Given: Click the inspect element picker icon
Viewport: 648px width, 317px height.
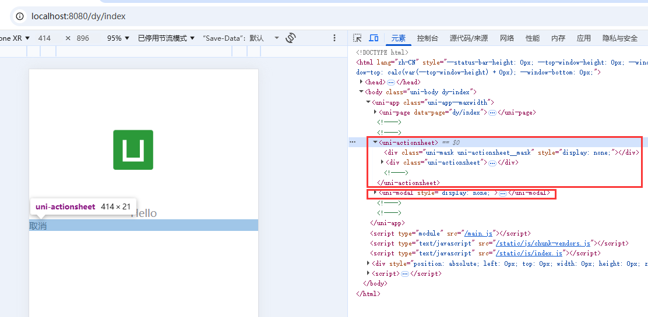Looking at the screenshot, I should pyautogui.click(x=358, y=38).
